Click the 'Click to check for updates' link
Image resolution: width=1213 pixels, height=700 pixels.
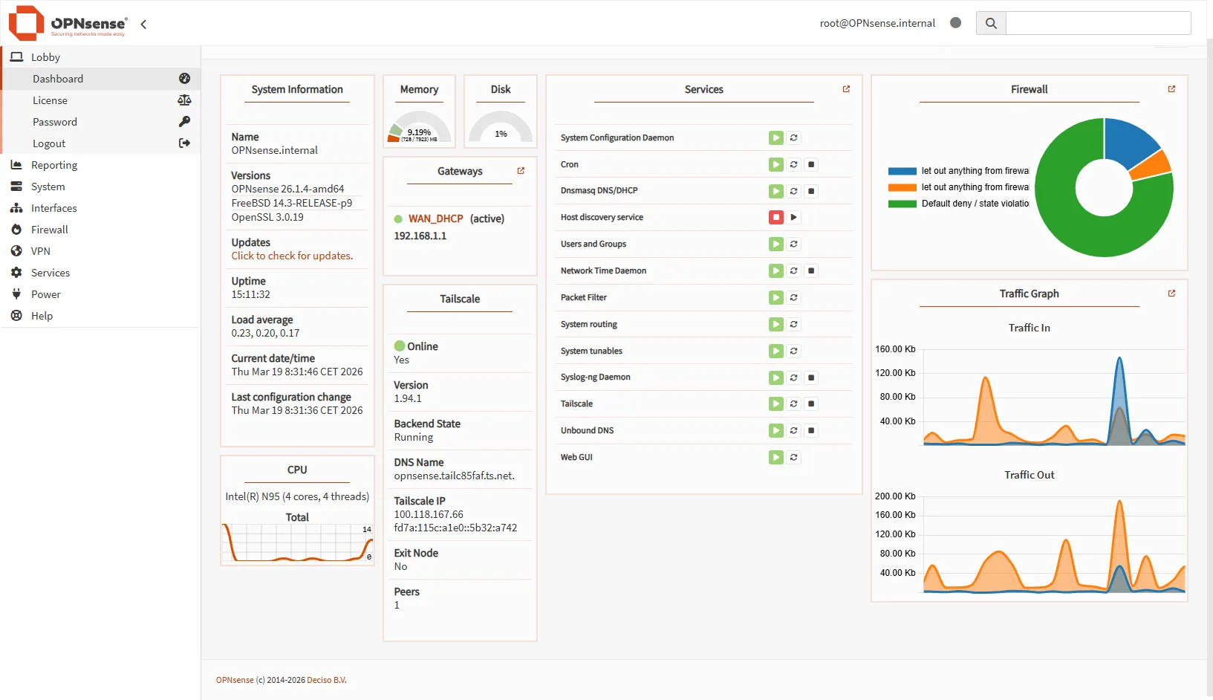coord(292,256)
